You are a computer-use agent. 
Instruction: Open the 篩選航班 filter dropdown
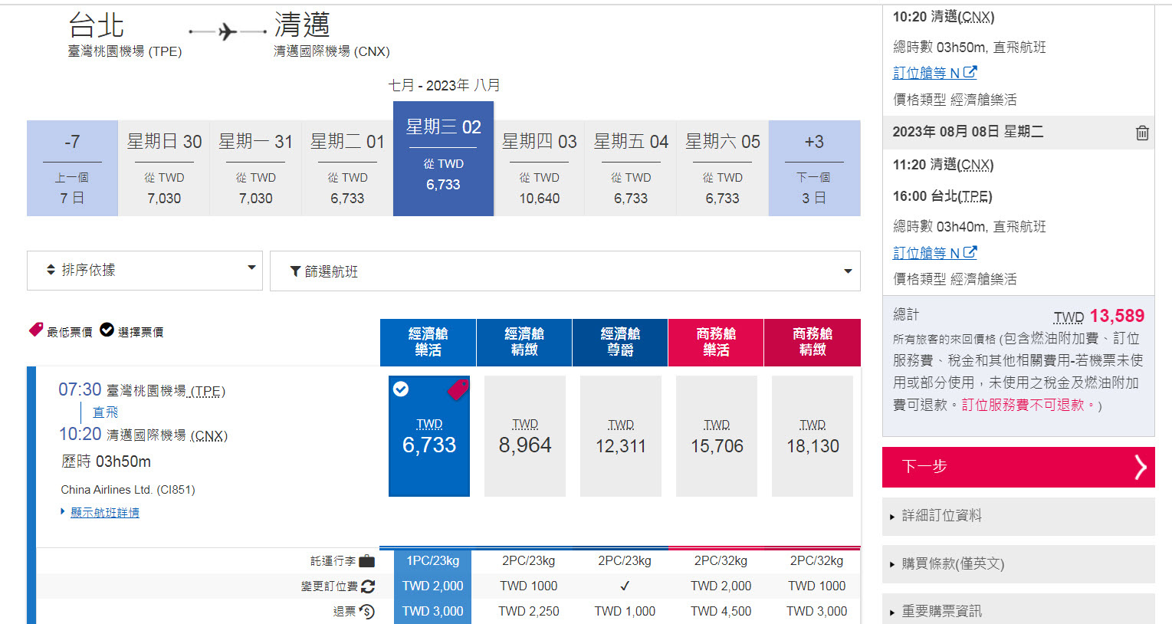point(565,271)
